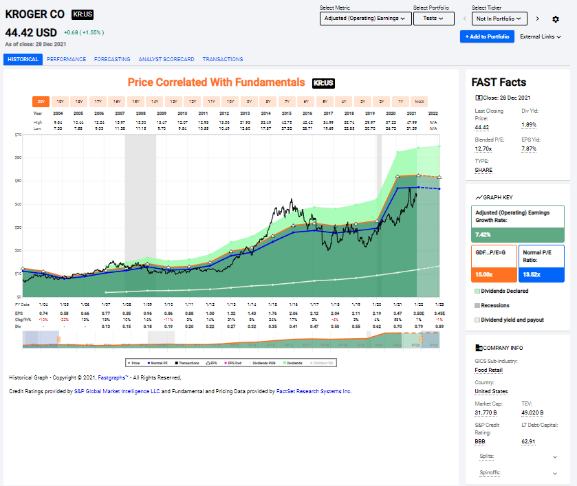Screen dimensions: 577x486
Task: Click the green Earnings Growth Rate box
Action: 518,223
